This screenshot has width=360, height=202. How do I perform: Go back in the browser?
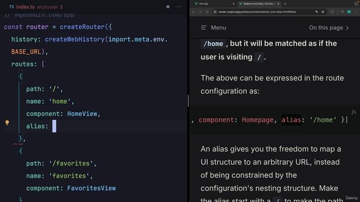[x=193, y=12]
